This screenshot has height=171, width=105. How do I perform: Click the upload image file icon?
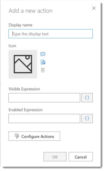[43, 62]
